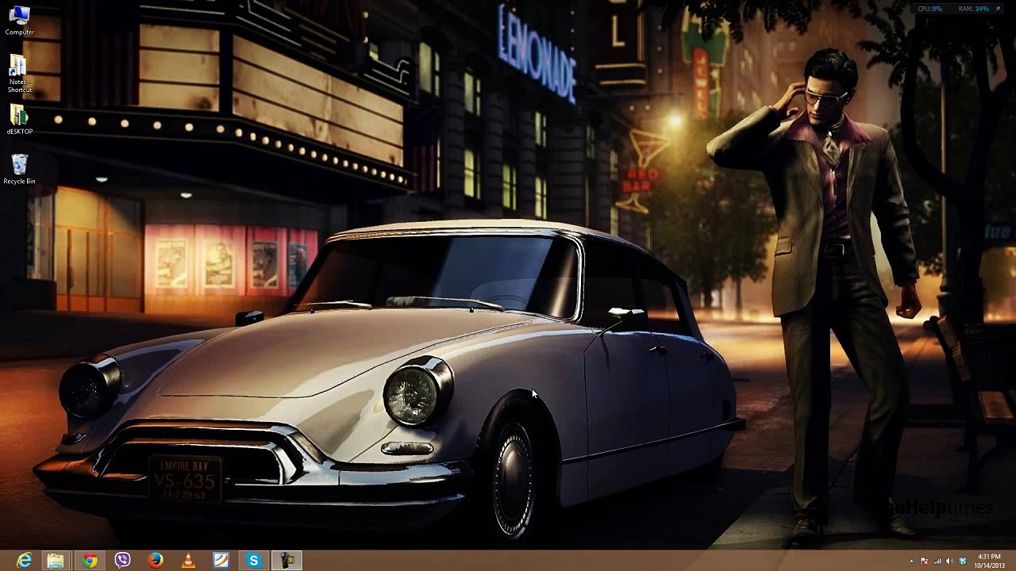Expand the hidden system tray icons arrow
The height and width of the screenshot is (571, 1016).
coord(911,561)
